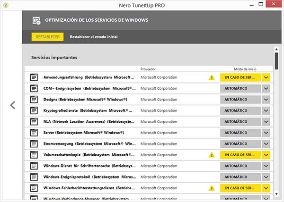
Task: Click the icon for Windows-Dienst für Schriftartencache
Action: pyautogui.click(x=34, y=166)
